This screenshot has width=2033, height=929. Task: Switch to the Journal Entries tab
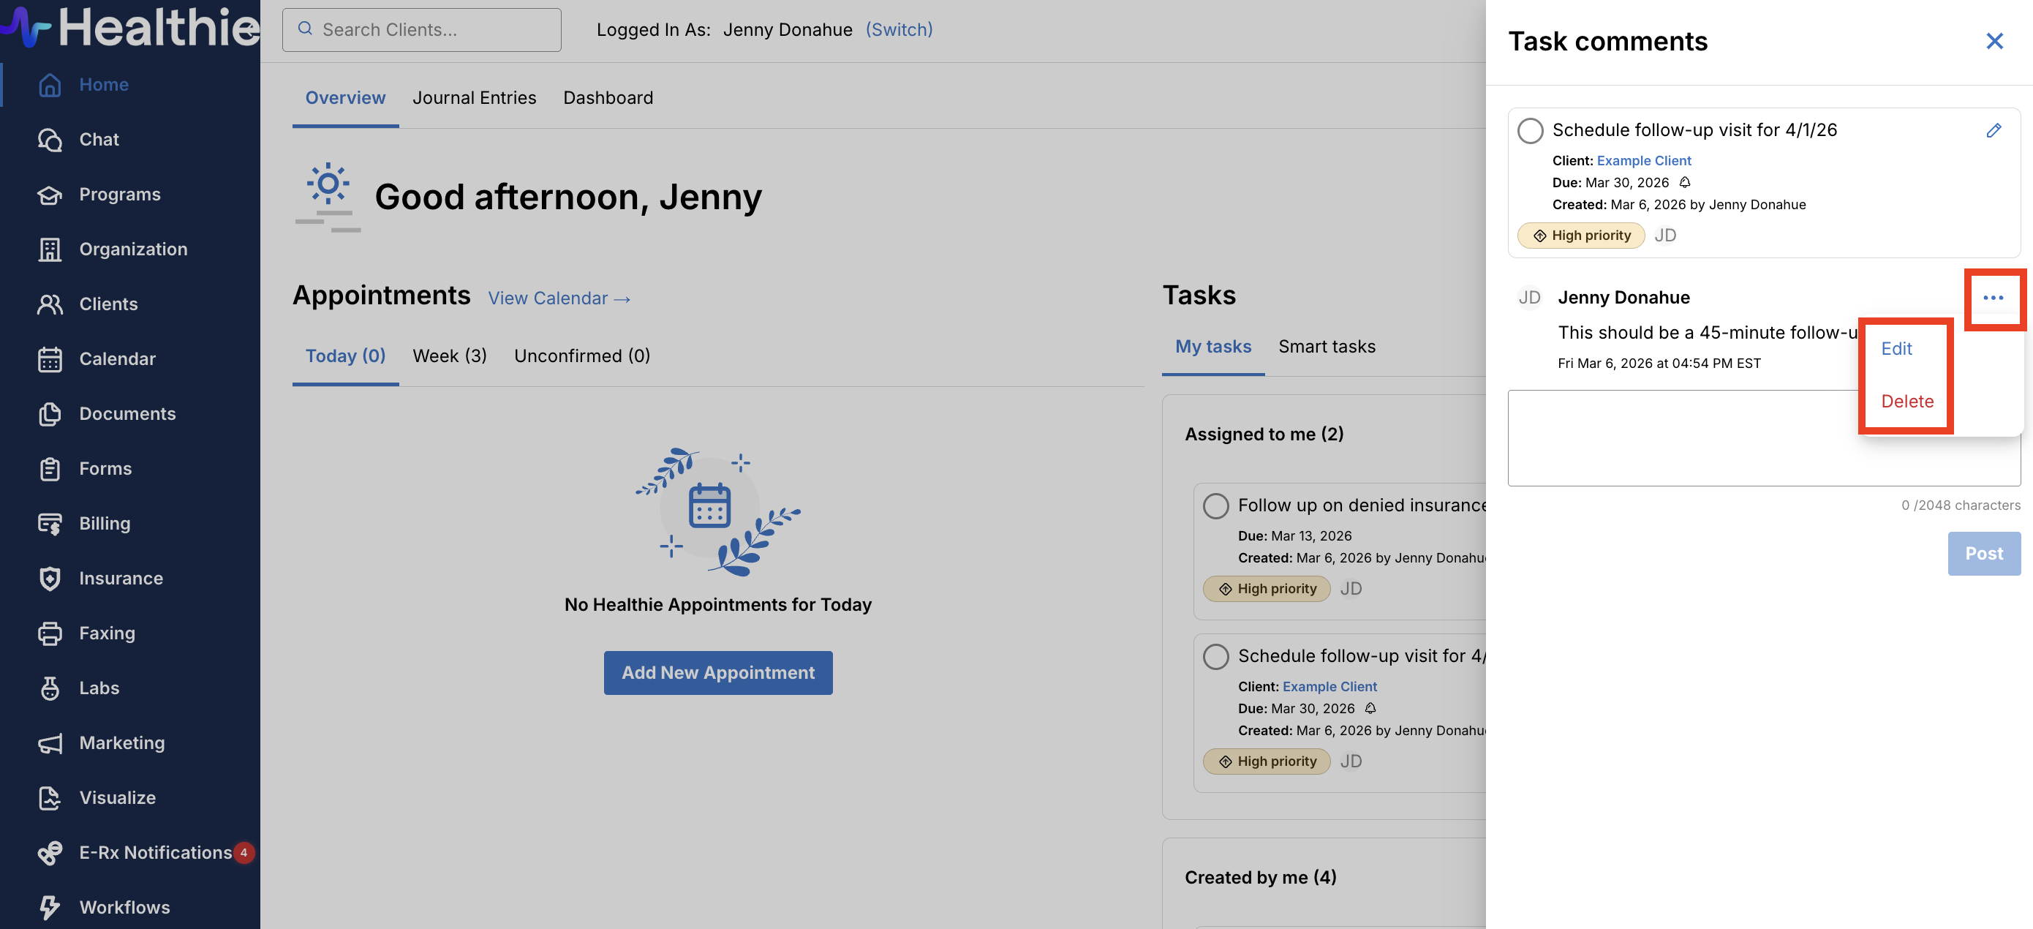click(474, 98)
